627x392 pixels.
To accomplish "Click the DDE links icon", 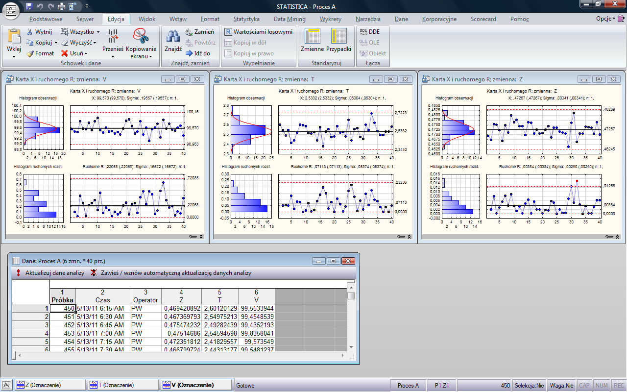I will click(363, 32).
